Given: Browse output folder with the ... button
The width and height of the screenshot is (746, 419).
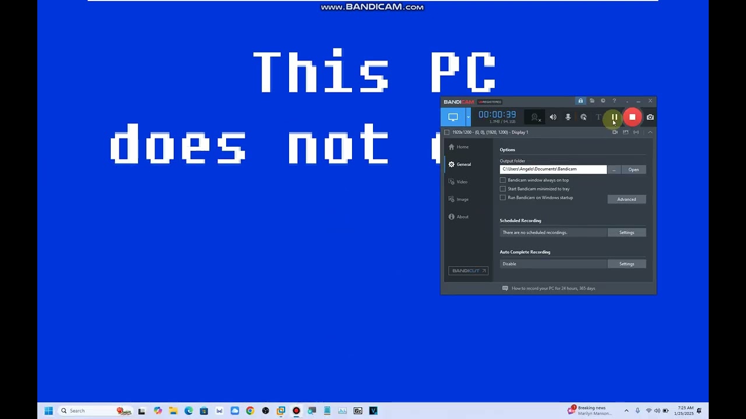Looking at the screenshot, I should (x=614, y=169).
